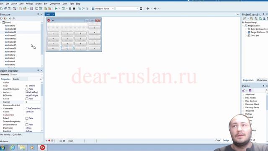Expand the Data Access palette category
The height and width of the screenshot is (151, 268).
[243, 98]
